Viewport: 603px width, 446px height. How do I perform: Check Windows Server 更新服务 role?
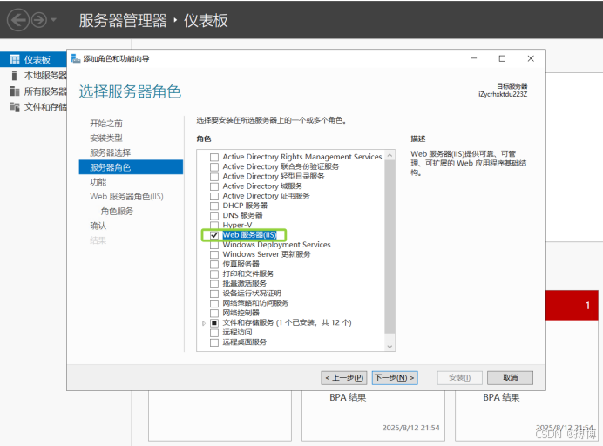pos(214,254)
